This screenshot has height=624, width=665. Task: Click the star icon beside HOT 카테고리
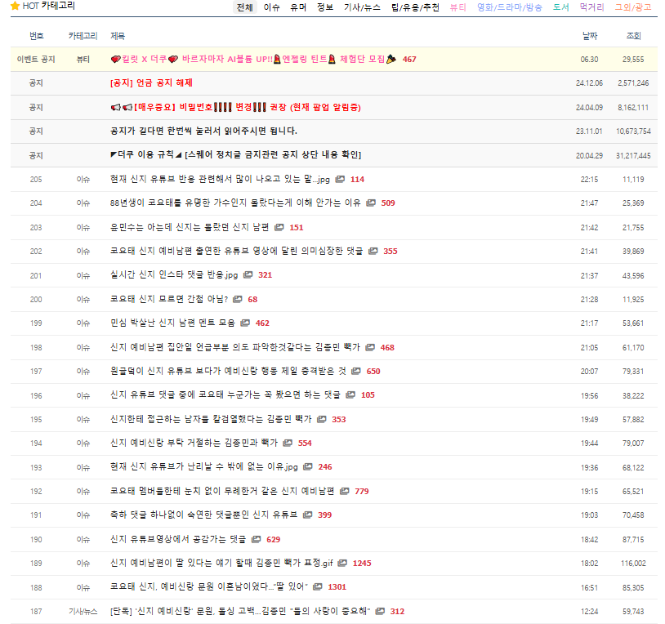coord(15,7)
